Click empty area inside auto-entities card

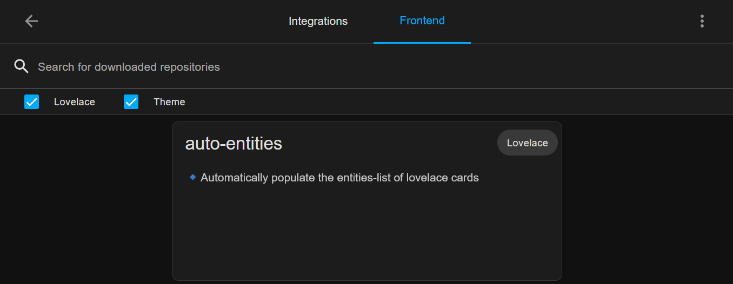click(367, 232)
